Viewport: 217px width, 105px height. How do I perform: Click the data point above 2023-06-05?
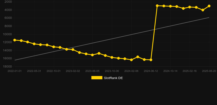93,55
